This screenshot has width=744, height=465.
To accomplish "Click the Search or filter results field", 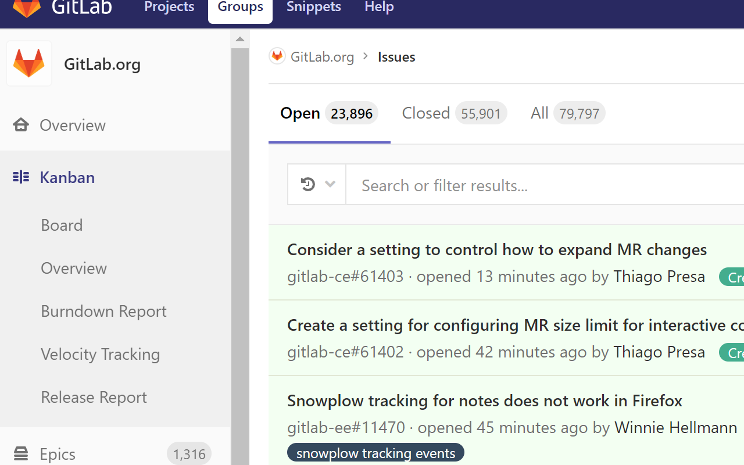I will coord(545,185).
